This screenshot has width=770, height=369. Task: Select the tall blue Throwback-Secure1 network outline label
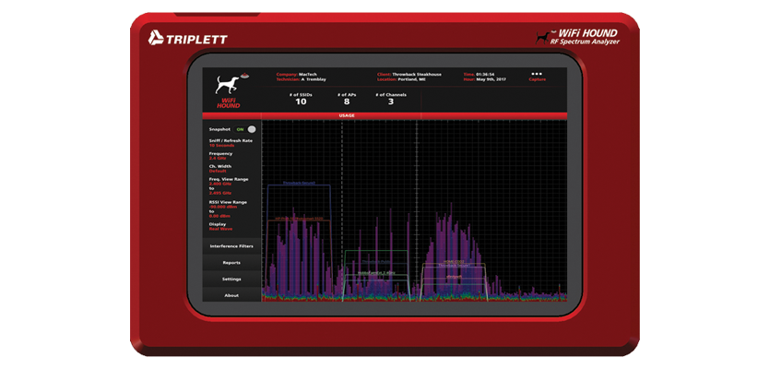(299, 183)
